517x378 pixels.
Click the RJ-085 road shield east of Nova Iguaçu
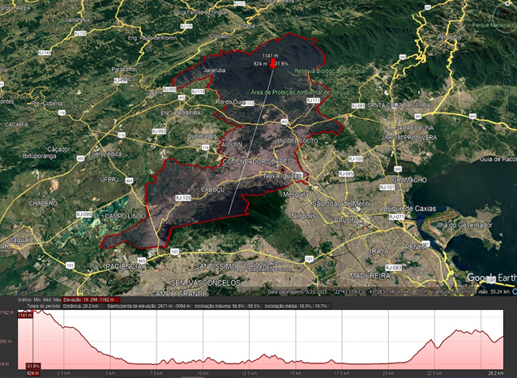pyautogui.click(x=345, y=173)
